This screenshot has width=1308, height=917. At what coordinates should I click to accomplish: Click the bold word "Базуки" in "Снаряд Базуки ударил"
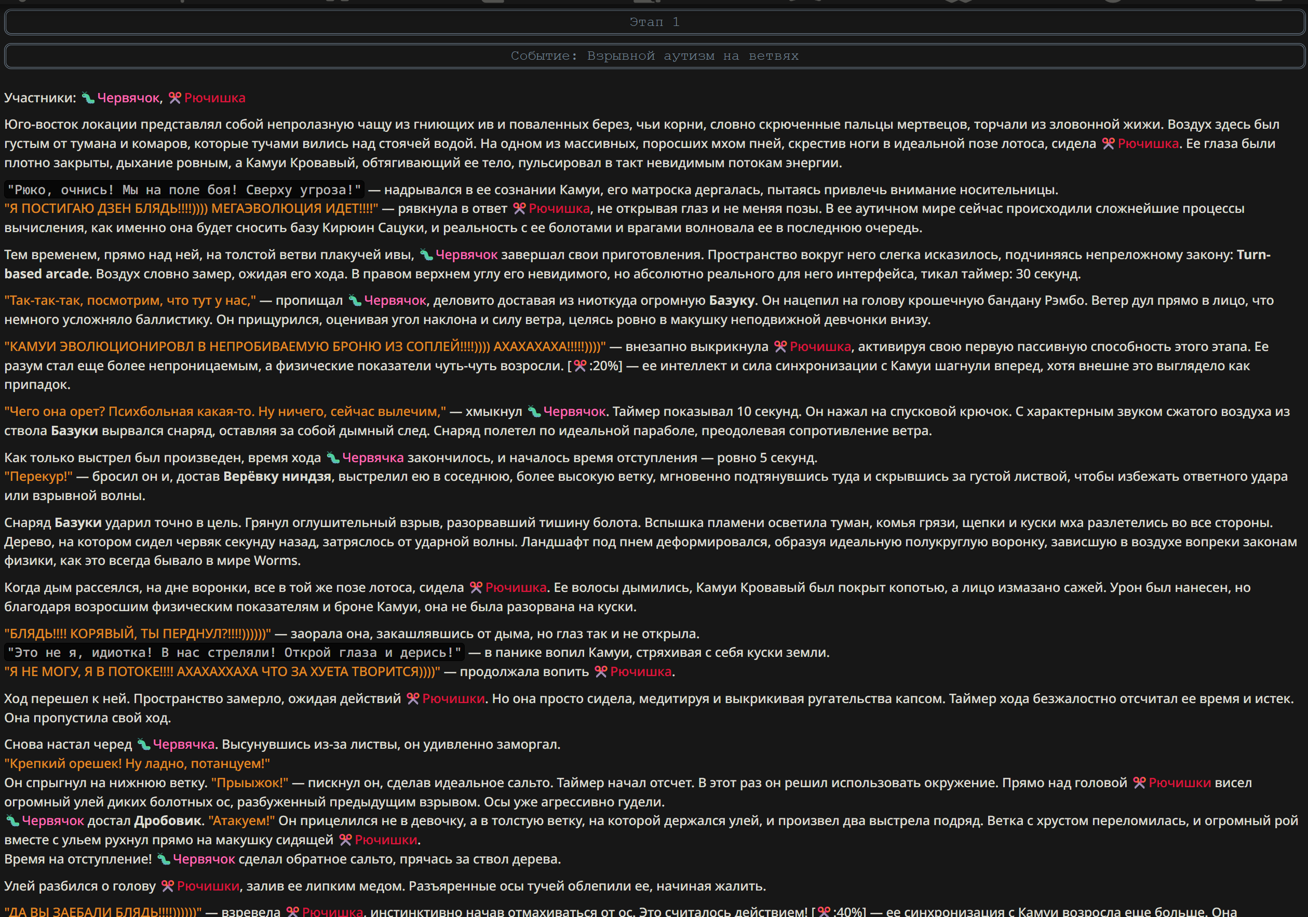[78, 522]
